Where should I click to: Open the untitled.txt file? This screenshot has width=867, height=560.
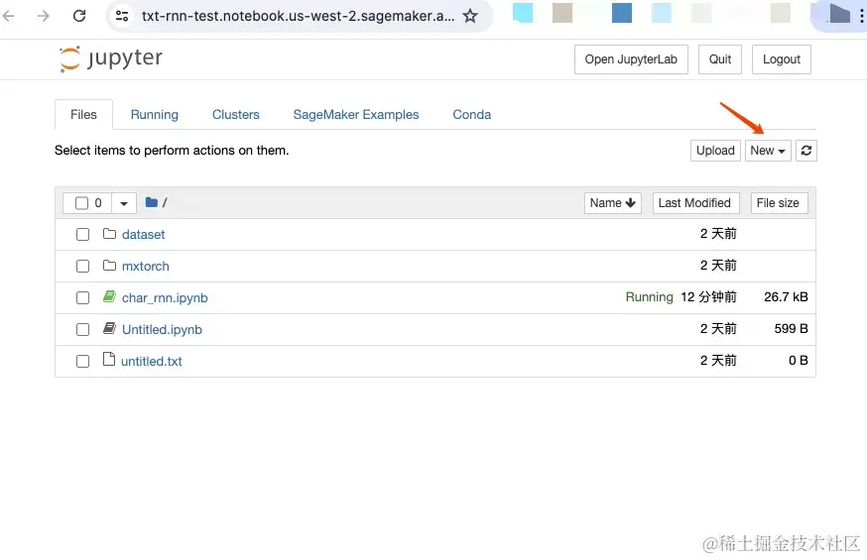pyautogui.click(x=152, y=361)
